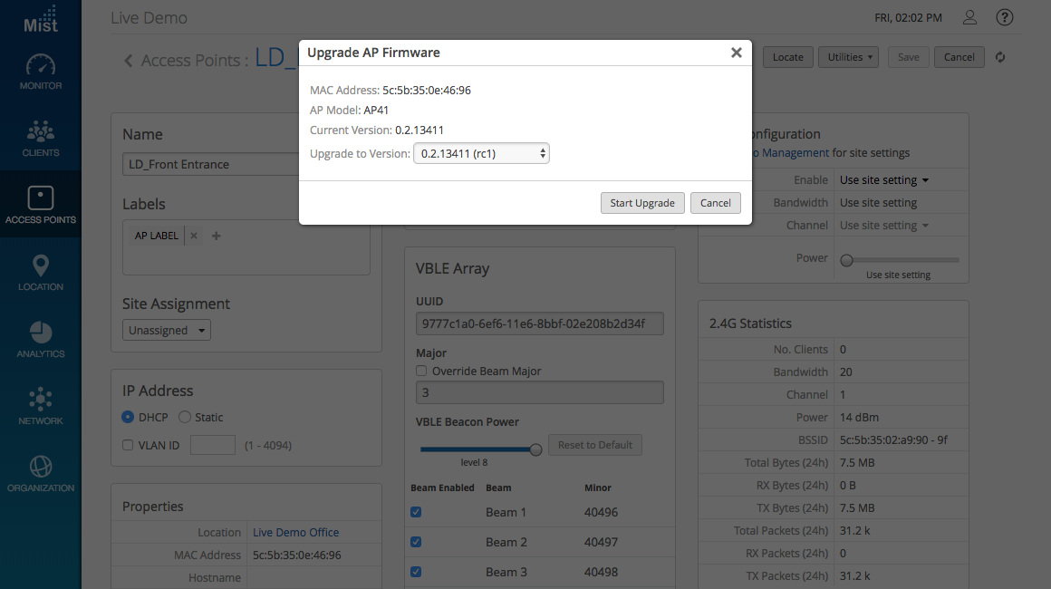This screenshot has width=1051, height=589.
Task: Close the Upgrade AP Firmware dialog
Action: [737, 53]
